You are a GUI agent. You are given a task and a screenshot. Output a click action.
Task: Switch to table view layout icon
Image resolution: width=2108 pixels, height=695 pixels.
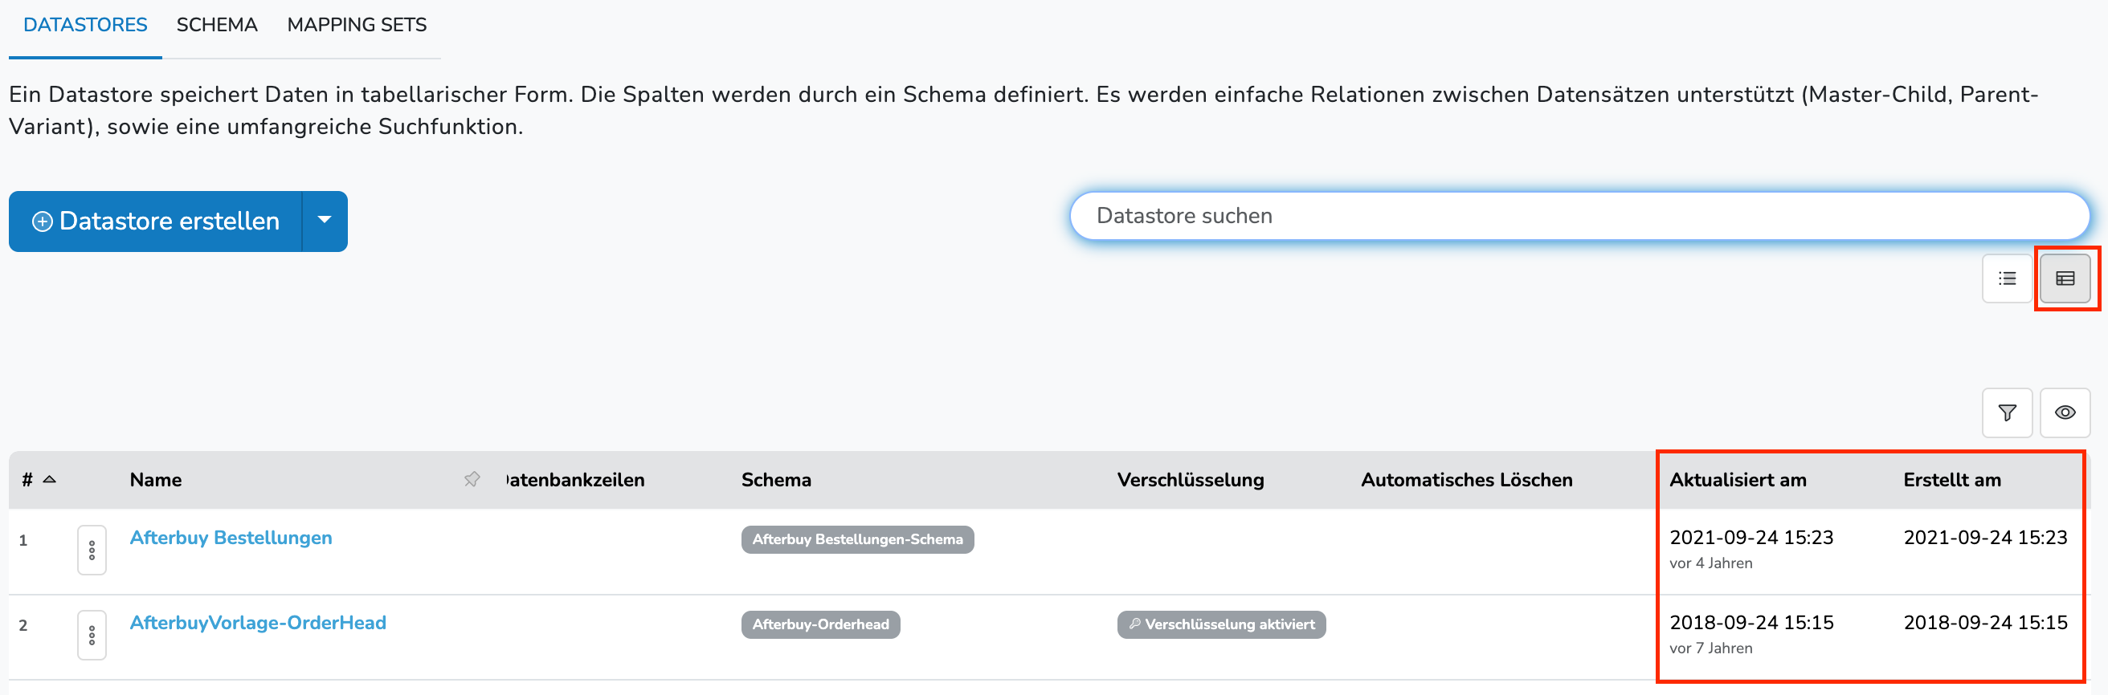pyautogui.click(x=2065, y=278)
